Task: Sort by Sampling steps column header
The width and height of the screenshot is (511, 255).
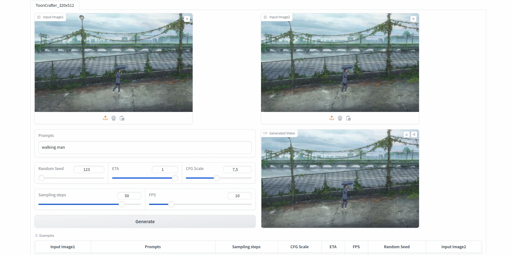Action: 246,247
